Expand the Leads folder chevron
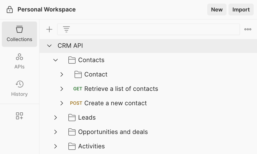The image size is (257, 154). click(56, 118)
